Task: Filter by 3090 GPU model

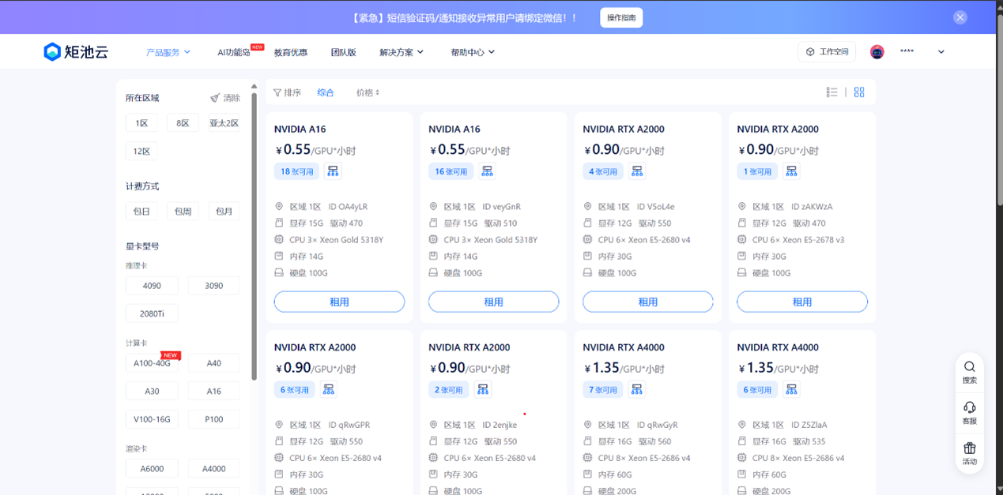Action: [214, 286]
